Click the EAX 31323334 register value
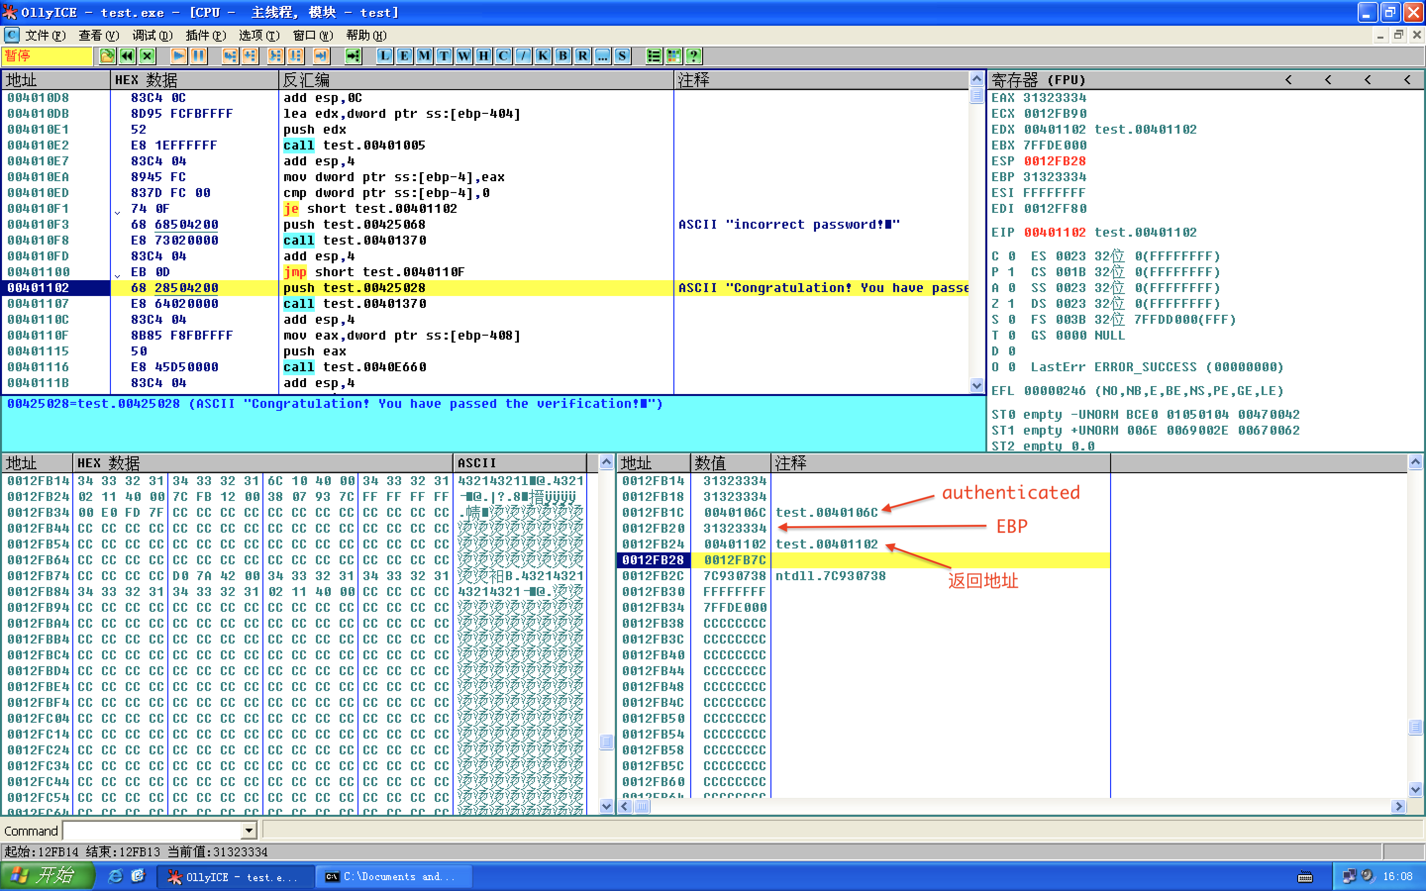Image resolution: width=1426 pixels, height=891 pixels. click(1055, 98)
